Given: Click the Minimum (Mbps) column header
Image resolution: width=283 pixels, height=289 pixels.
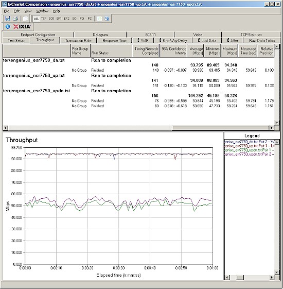Looking at the screenshot, I should pyautogui.click(x=212, y=51).
